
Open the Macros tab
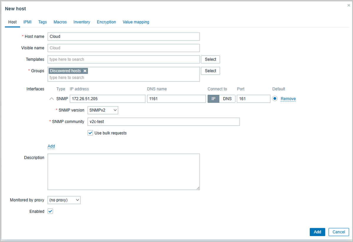(x=60, y=22)
